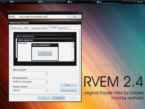Minimize the browser address window
The width and height of the screenshot is (145, 109).
pos(74,12)
